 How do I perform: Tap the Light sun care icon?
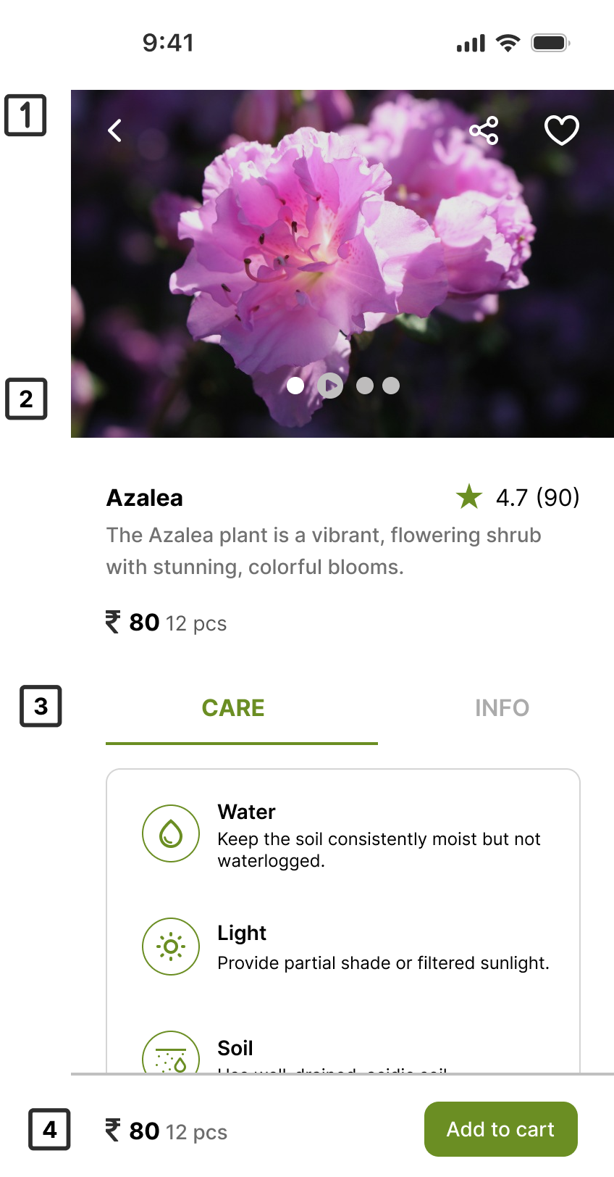(x=171, y=947)
